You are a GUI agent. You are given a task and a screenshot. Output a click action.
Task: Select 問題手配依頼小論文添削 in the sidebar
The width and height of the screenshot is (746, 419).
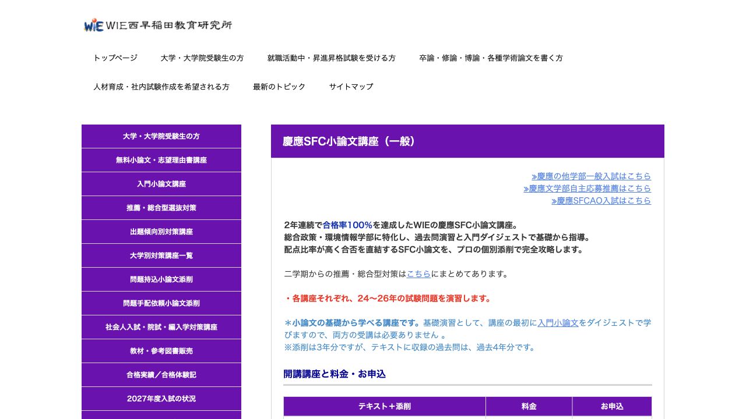click(x=161, y=303)
